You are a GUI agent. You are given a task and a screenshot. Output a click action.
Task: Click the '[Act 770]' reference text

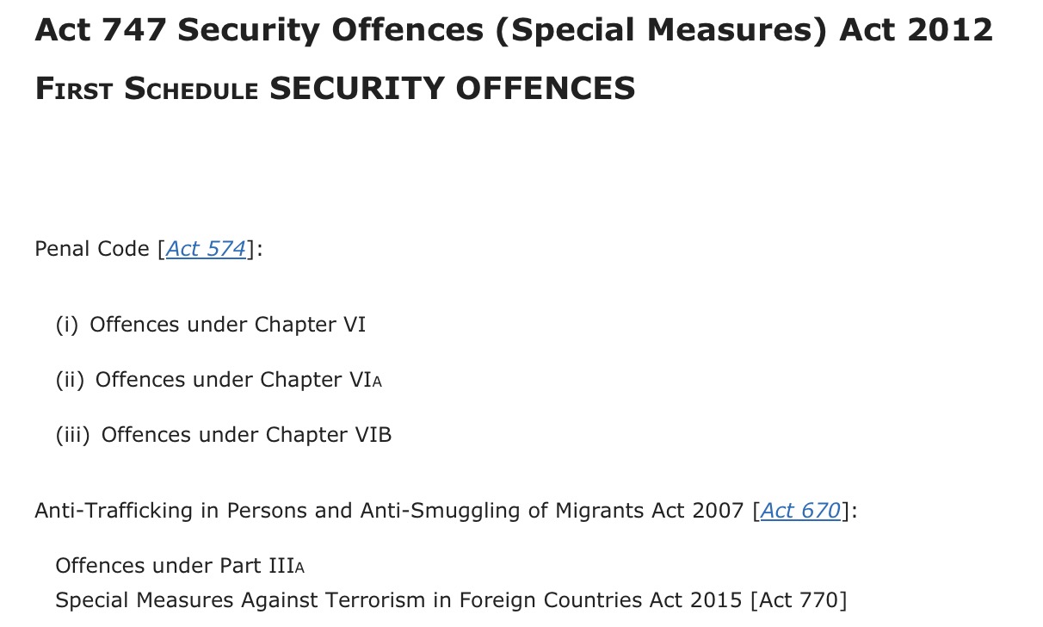[799, 599]
